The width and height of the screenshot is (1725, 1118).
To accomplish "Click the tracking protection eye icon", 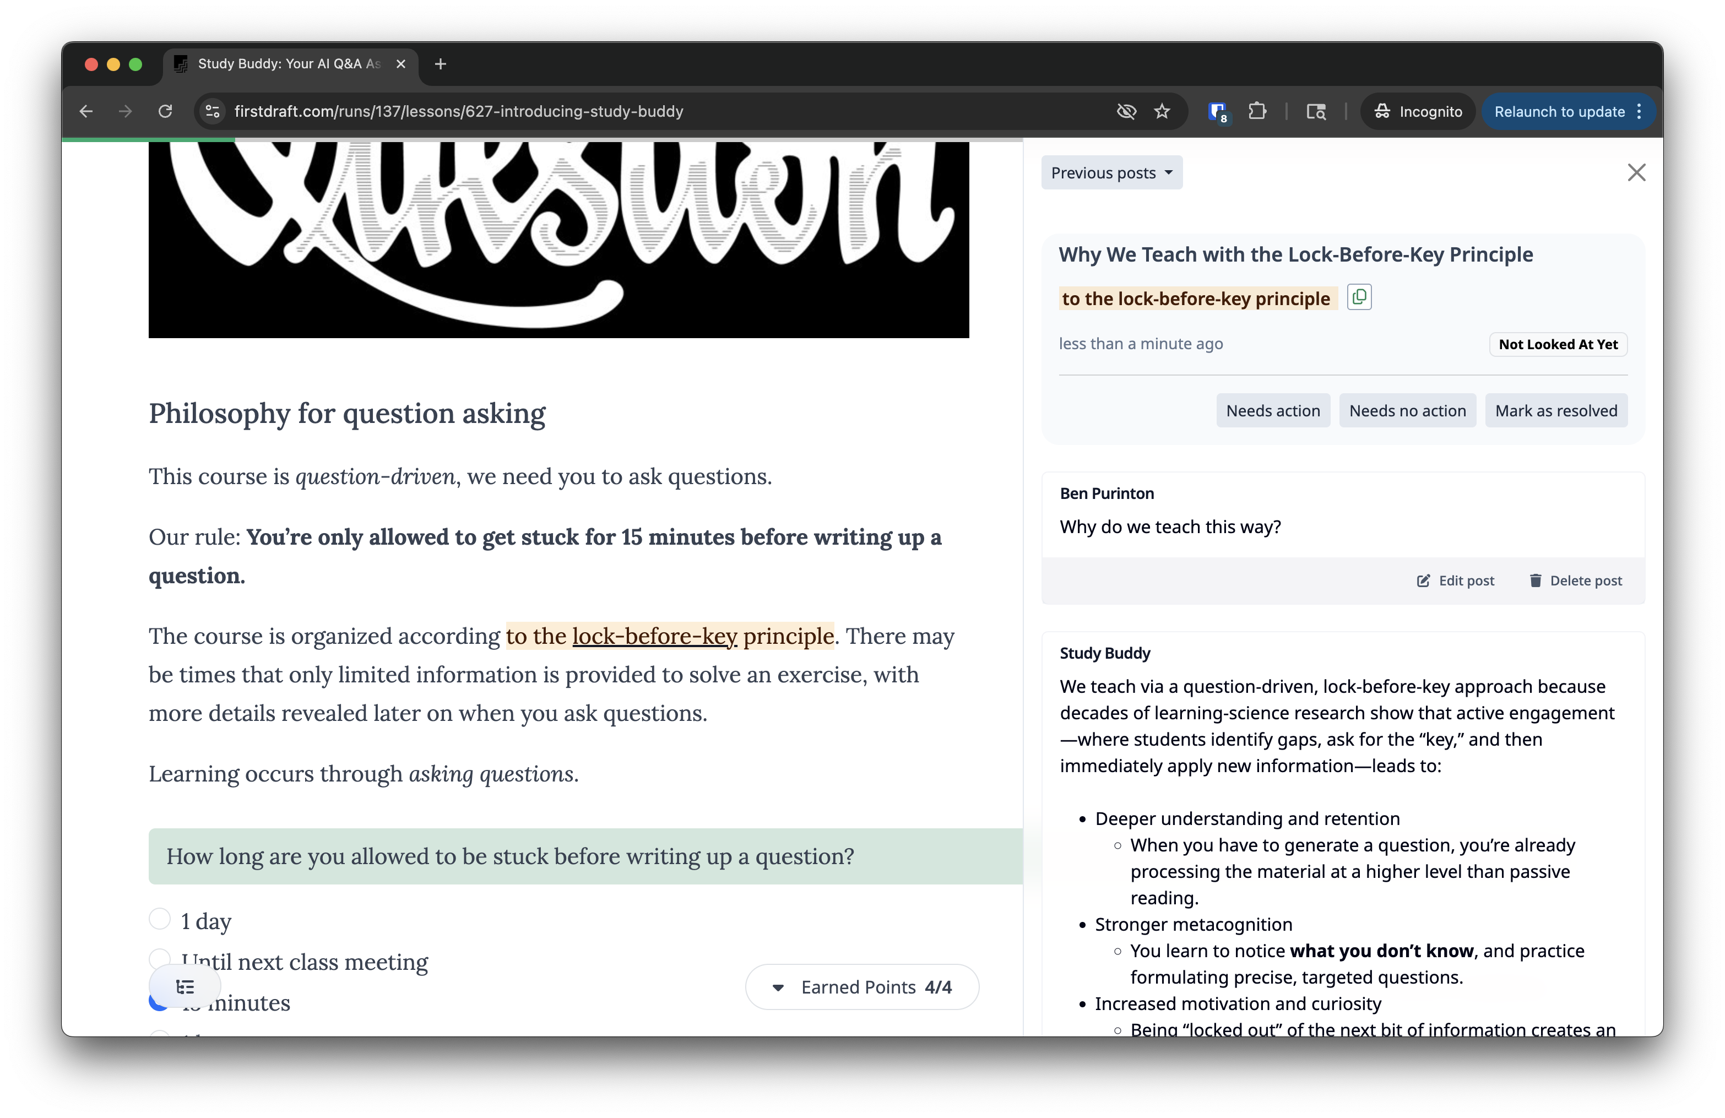I will (x=1126, y=112).
